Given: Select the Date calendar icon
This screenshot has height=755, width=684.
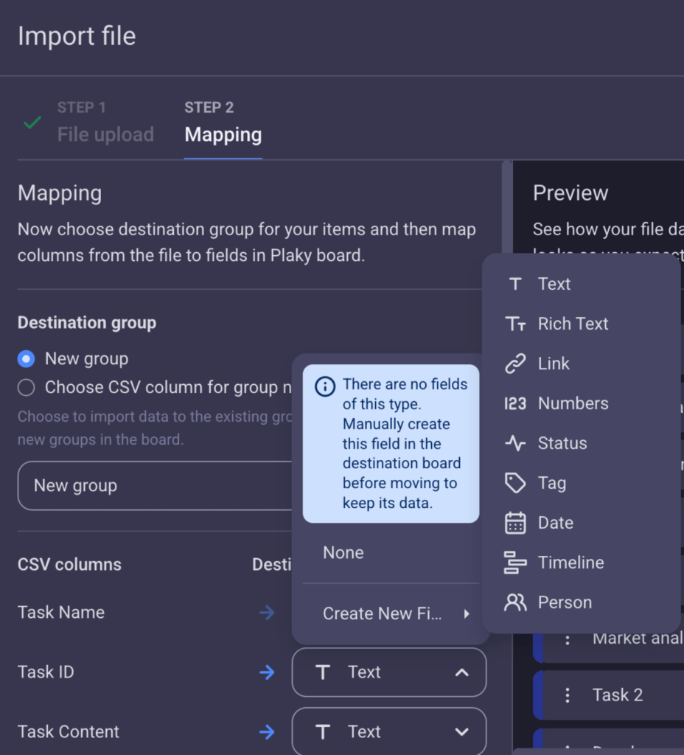Looking at the screenshot, I should pyautogui.click(x=516, y=523).
